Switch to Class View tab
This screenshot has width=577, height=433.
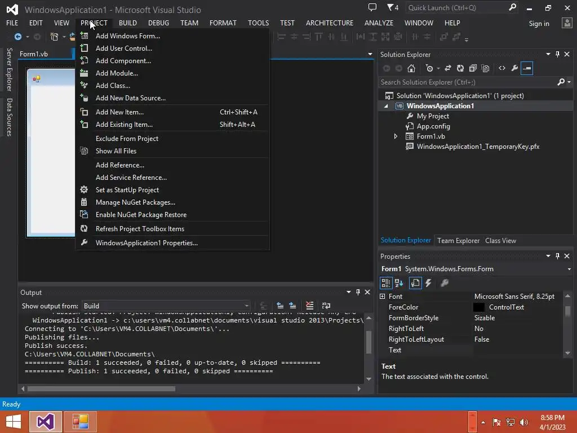point(500,240)
